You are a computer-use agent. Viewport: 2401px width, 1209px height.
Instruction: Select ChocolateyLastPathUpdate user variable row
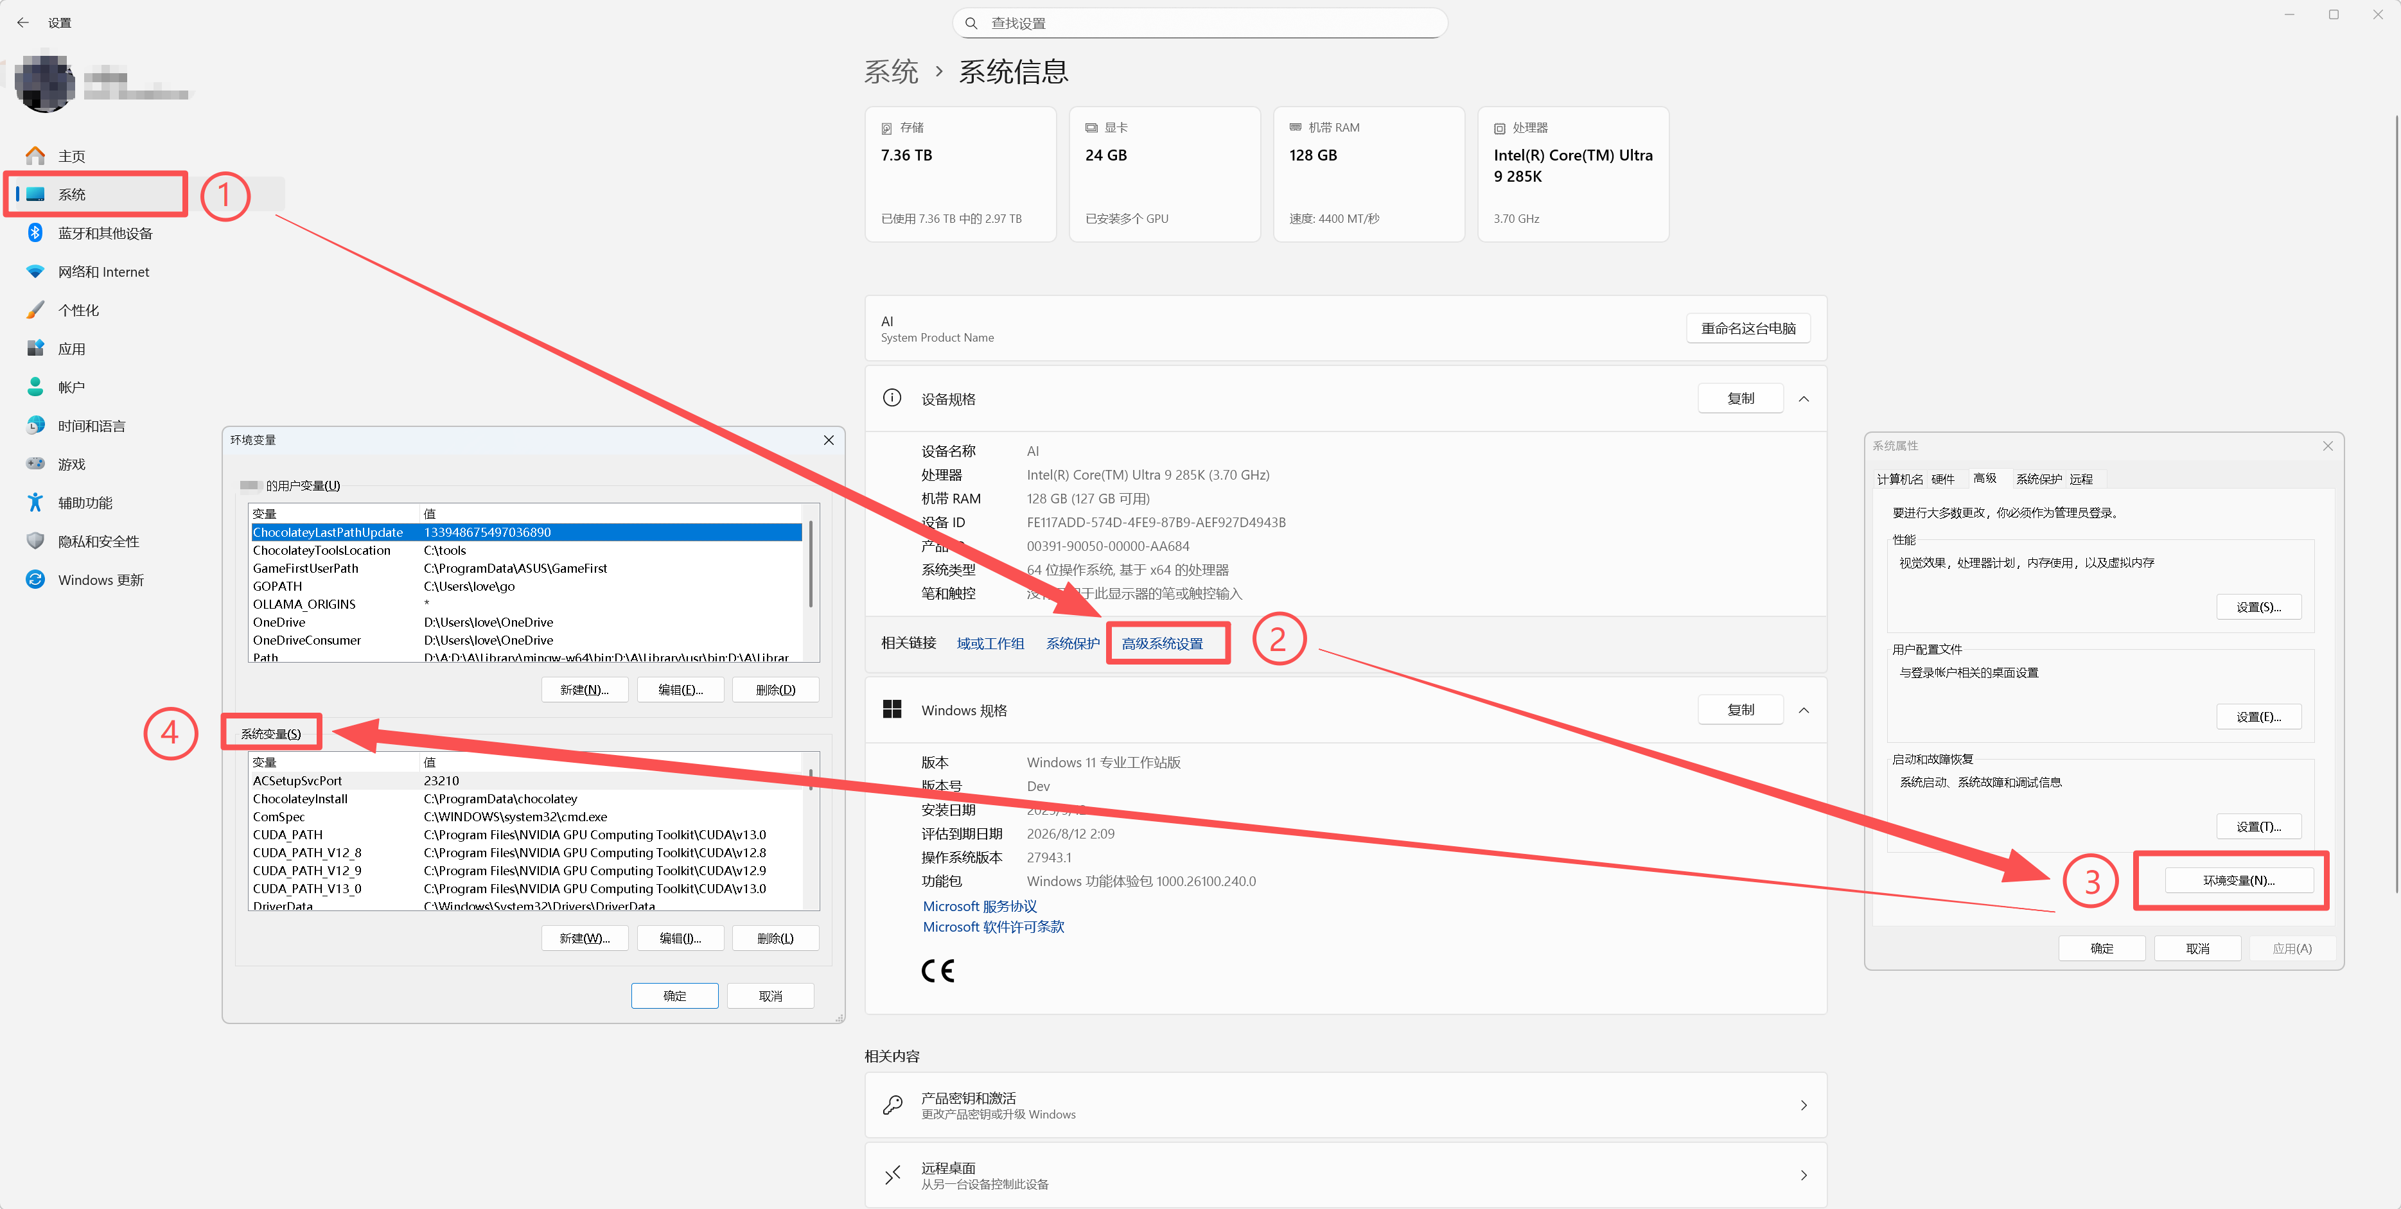[527, 532]
